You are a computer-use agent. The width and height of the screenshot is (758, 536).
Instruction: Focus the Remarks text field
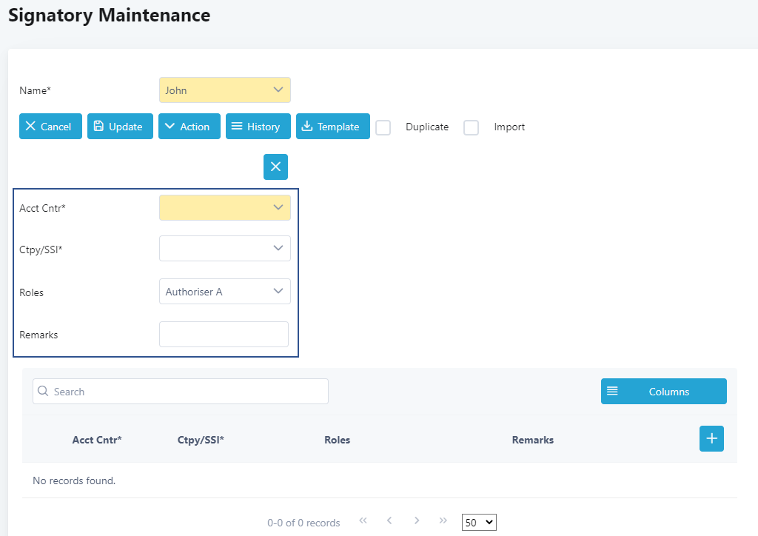click(224, 335)
